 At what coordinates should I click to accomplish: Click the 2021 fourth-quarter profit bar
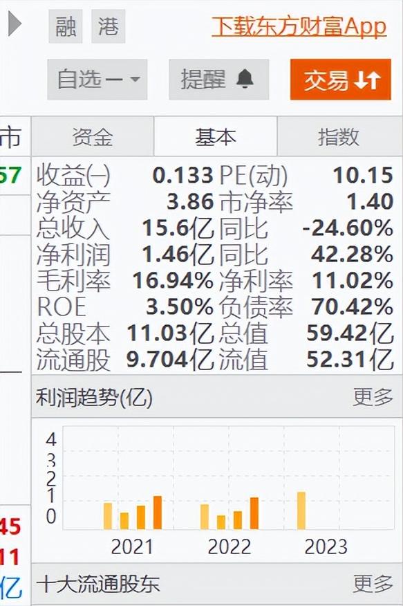[x=158, y=513]
